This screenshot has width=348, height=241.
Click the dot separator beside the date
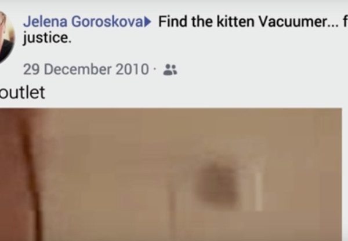pos(154,70)
